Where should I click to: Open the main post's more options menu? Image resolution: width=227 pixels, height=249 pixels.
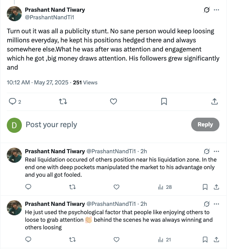[216, 10]
